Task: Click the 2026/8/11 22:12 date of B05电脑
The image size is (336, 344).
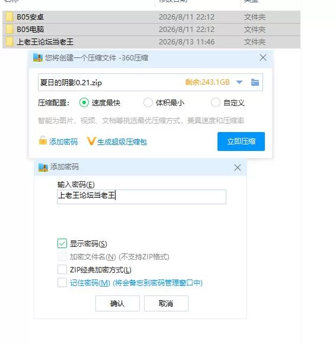Action: 187,30
